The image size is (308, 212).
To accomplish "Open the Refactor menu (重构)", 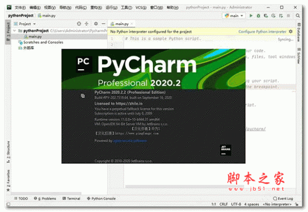I will tap(96, 8).
